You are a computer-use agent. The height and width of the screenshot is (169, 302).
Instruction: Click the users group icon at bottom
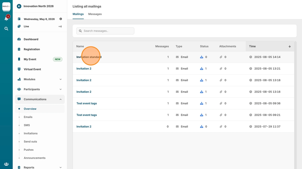coord(6,164)
